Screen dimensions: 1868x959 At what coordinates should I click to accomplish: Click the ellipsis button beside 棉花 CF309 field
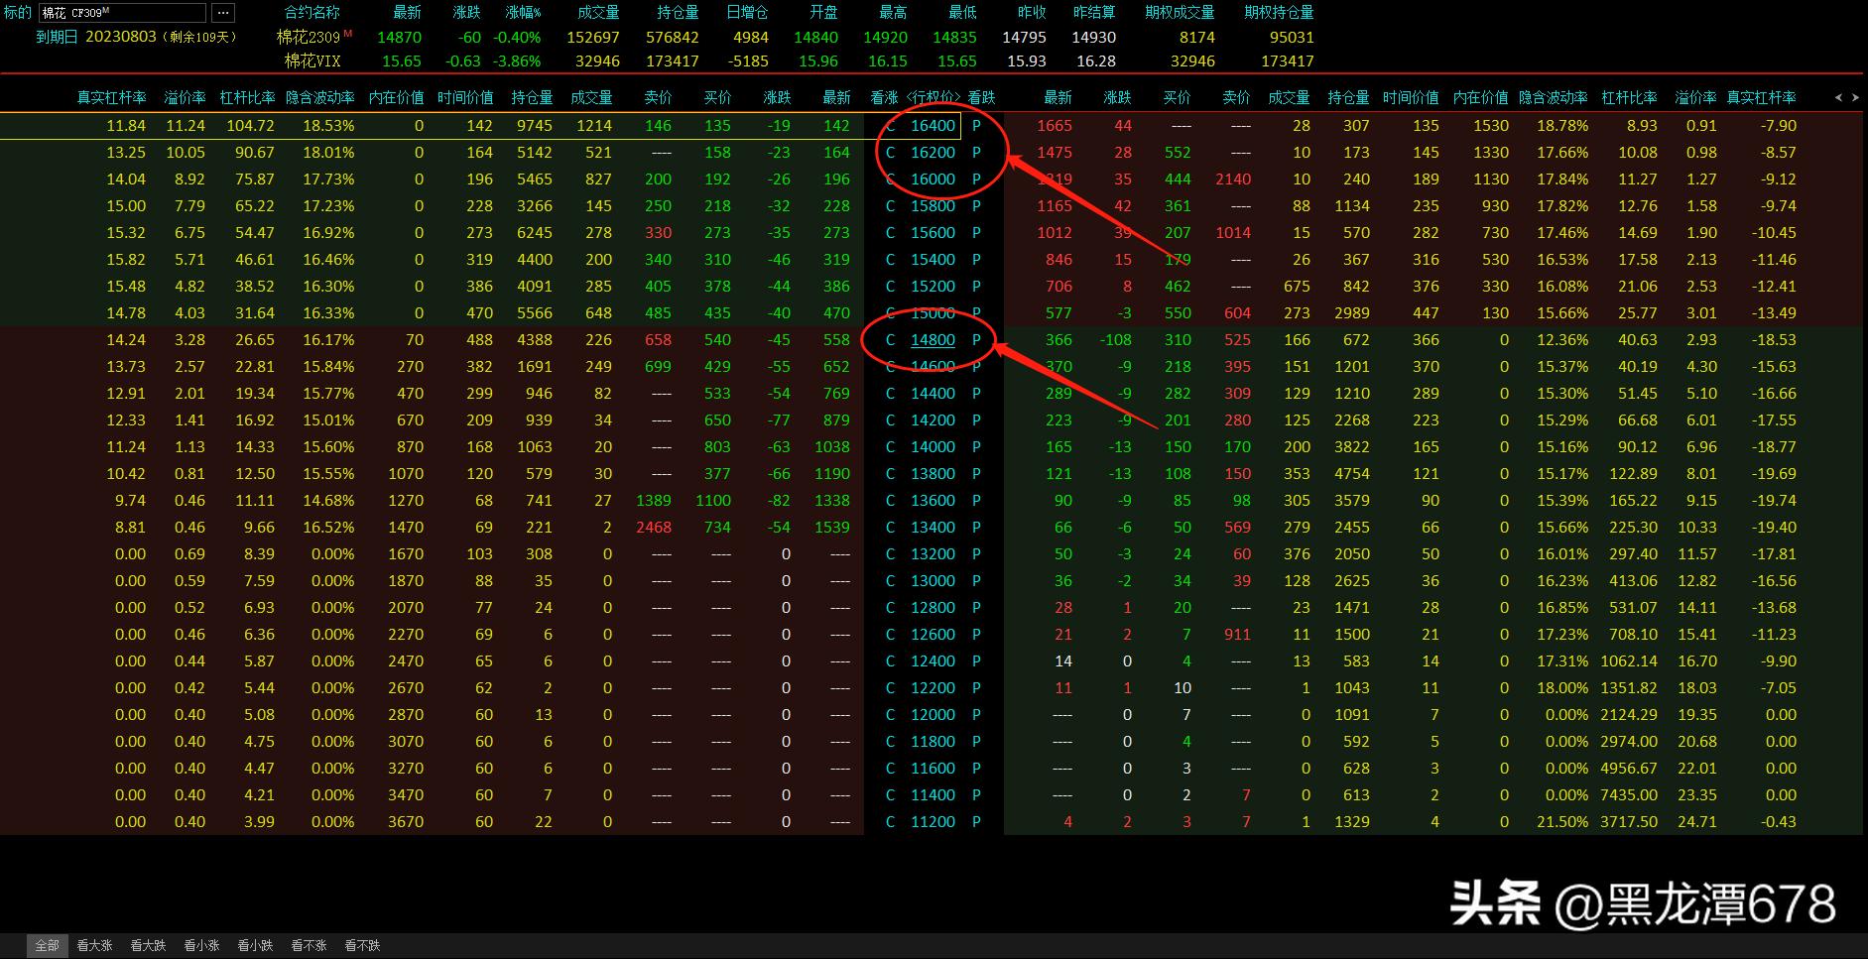pos(222,13)
